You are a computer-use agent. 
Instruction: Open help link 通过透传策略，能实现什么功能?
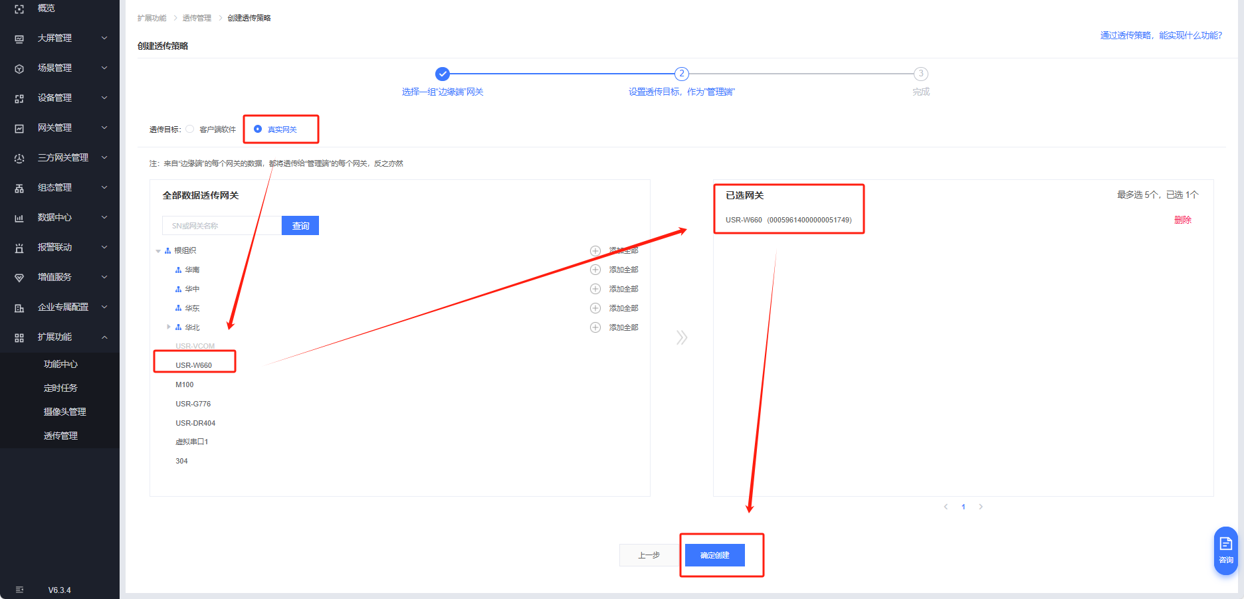pos(1161,35)
